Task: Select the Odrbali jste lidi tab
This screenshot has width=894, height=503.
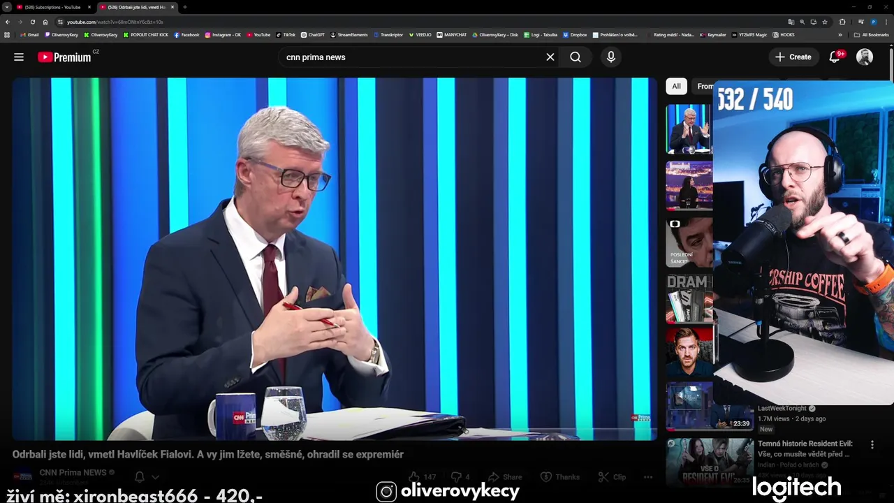Action: click(x=136, y=7)
